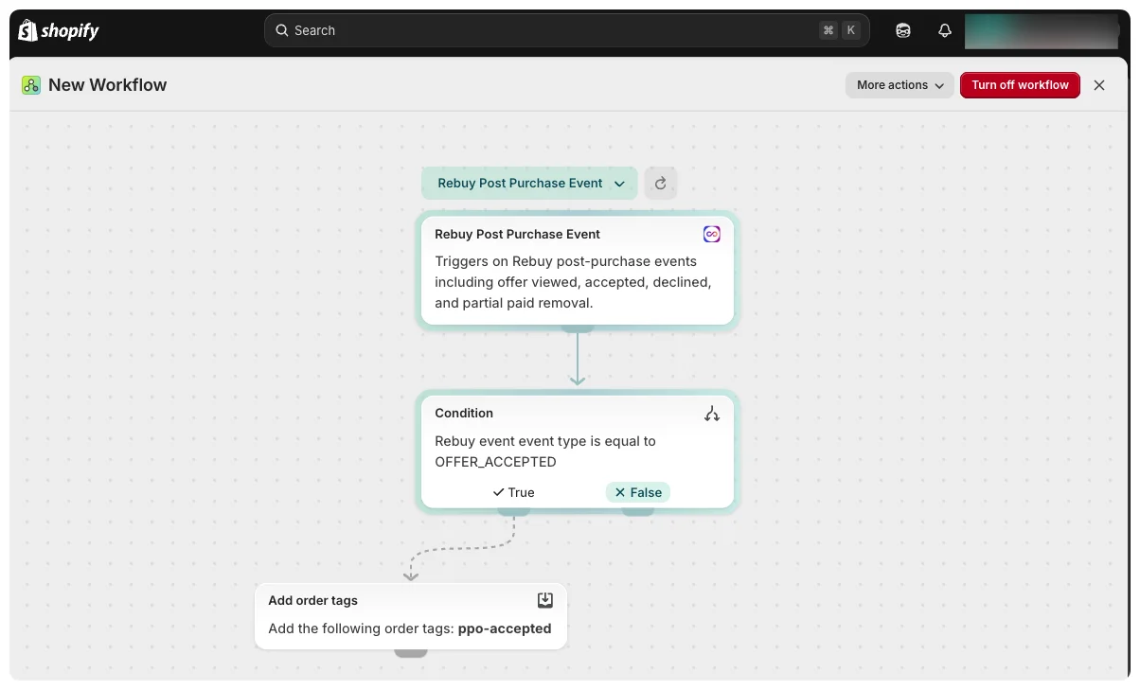Screen dimensions: 1140x690
Task: Click the OFFER_ACCEPTED condition text
Action: coord(495,463)
